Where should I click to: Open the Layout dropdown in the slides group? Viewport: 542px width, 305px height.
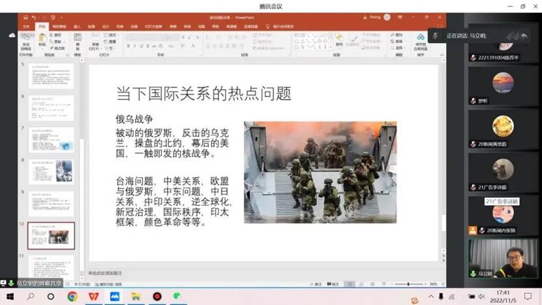110,35
